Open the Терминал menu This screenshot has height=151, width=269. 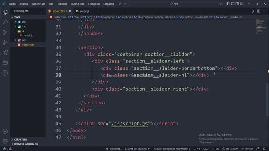coord(94,4)
